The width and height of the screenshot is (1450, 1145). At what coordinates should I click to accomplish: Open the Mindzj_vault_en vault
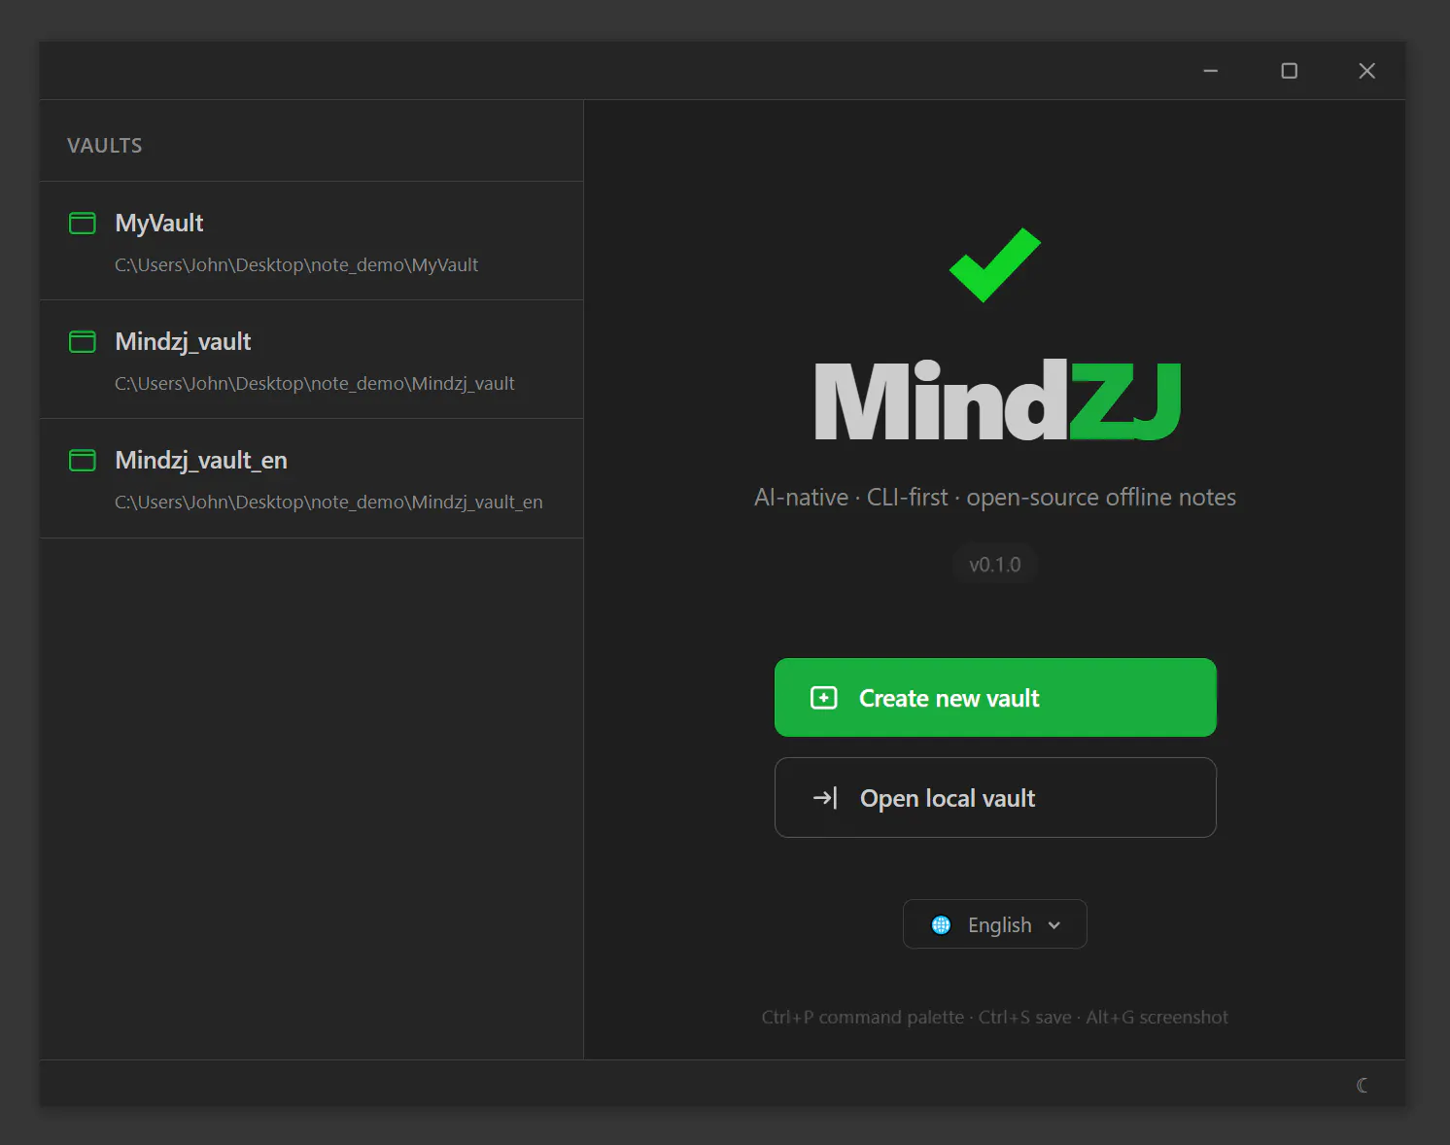tap(311, 478)
